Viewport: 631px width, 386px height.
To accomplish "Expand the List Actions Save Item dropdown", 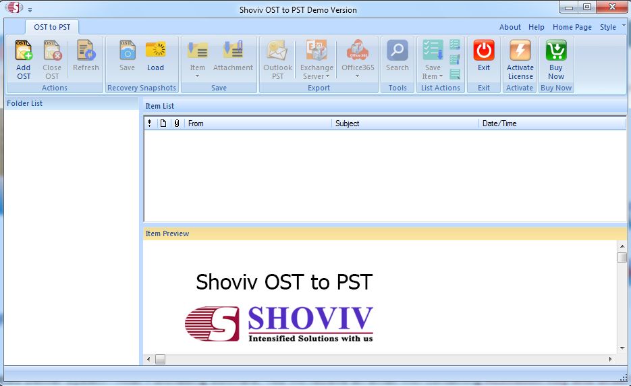I will (441, 76).
